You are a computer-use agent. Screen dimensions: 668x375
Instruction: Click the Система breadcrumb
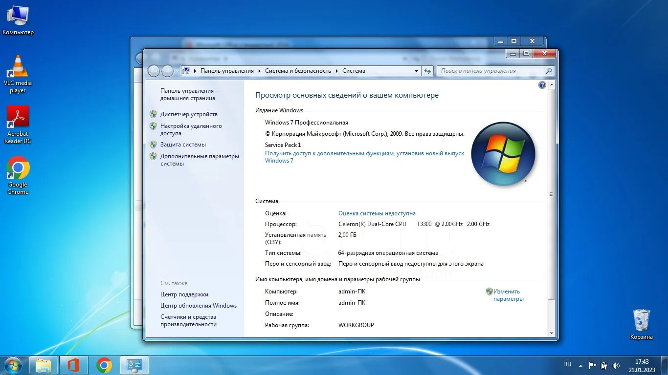354,71
